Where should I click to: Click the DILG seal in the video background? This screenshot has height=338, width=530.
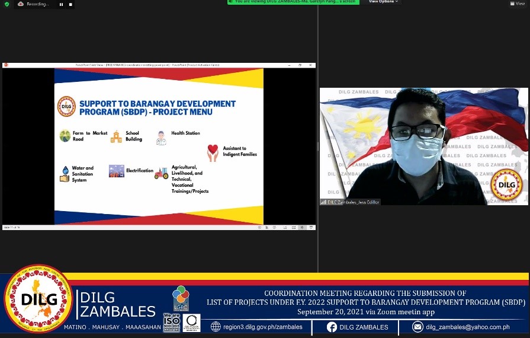[506, 184]
